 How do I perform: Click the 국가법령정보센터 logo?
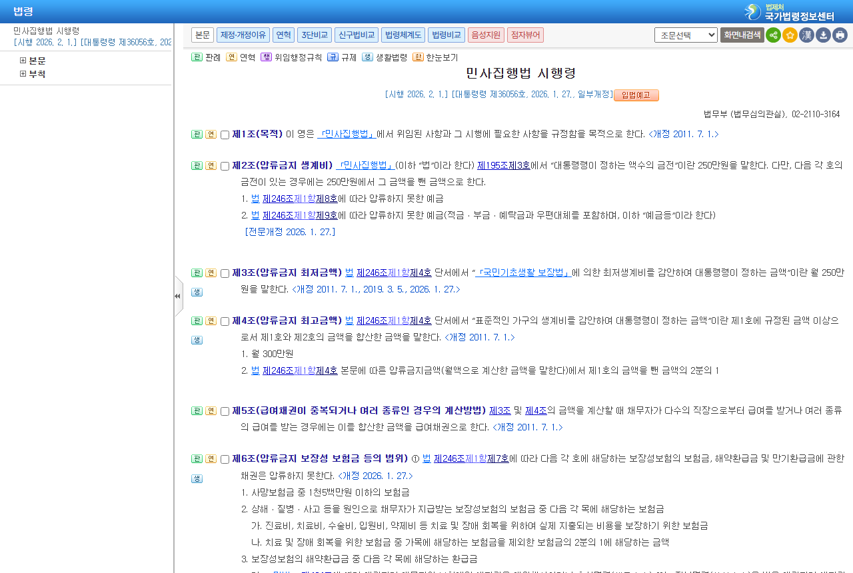[789, 12]
